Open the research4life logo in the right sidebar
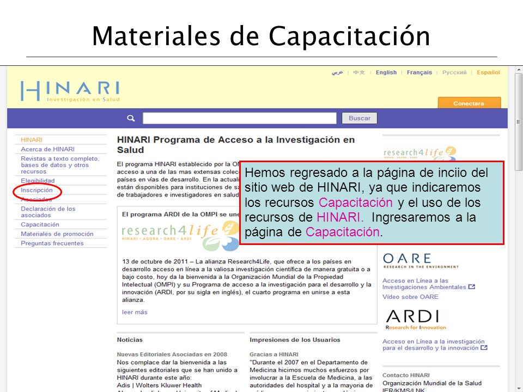The width and height of the screenshot is (523, 392). 419,153
